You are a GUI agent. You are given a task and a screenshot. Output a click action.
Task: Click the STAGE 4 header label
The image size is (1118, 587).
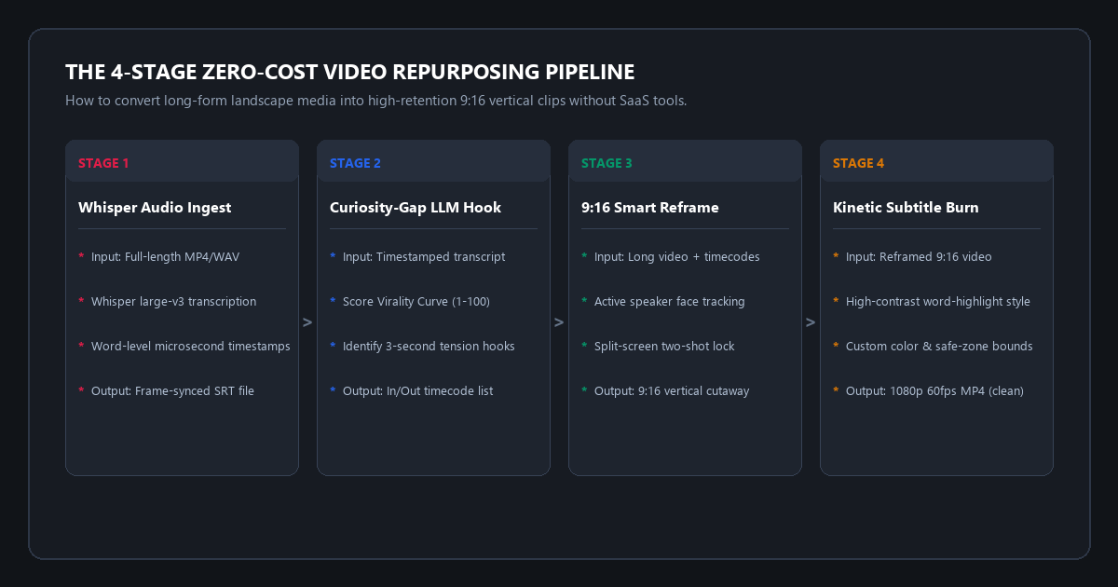pyautogui.click(x=858, y=163)
